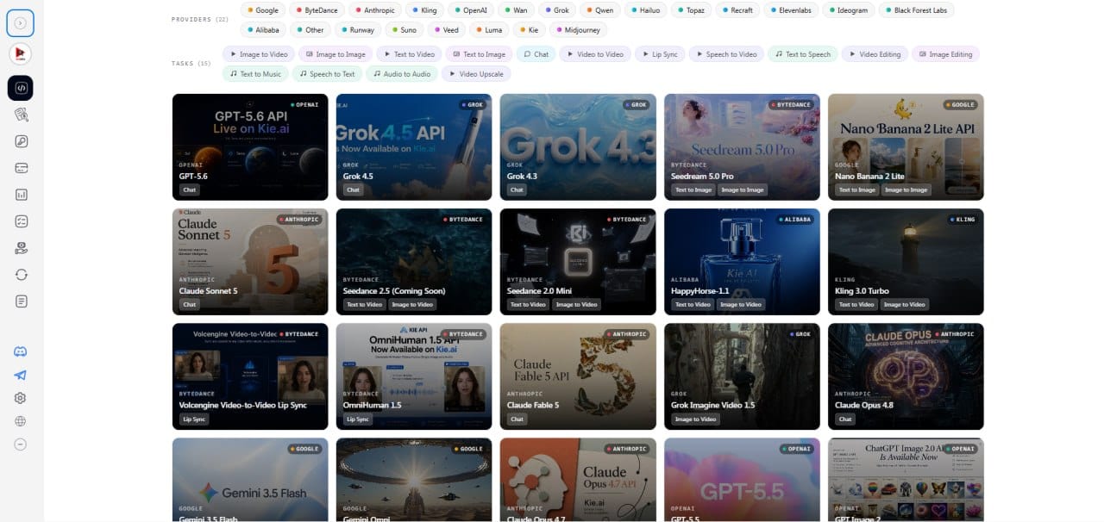
Task: Open the Grok 4.3 model card
Action: point(578,146)
